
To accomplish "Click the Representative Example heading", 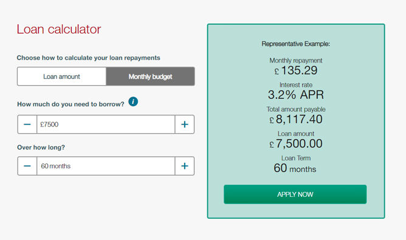I will (x=296, y=44).
